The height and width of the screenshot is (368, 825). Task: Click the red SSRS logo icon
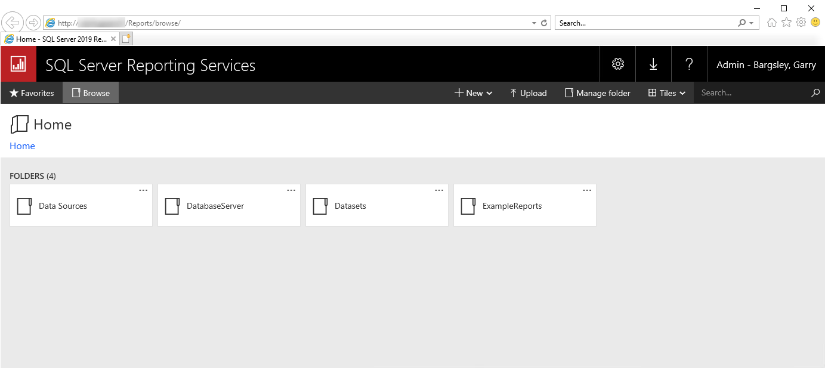click(18, 64)
